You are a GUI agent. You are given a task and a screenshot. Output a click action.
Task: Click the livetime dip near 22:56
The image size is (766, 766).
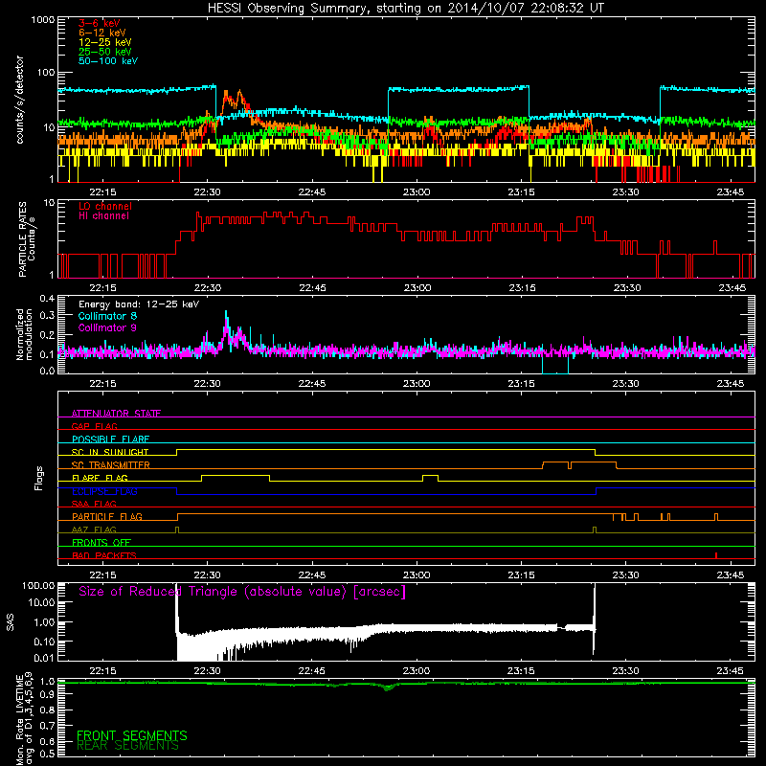point(389,687)
